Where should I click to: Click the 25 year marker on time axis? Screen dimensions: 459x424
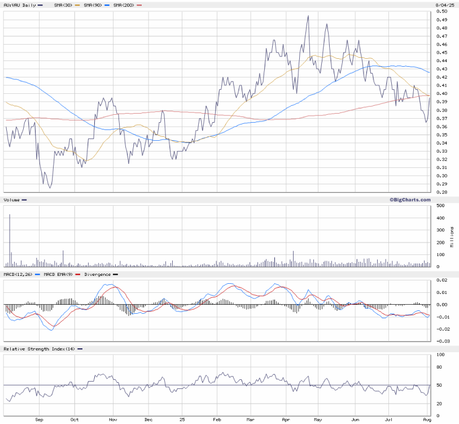pos(182,421)
